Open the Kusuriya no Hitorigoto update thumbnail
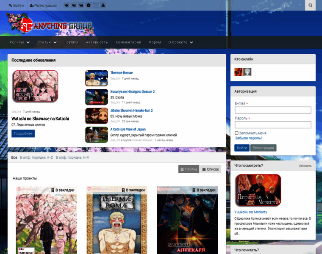This screenshot has height=254, width=322. pos(97,97)
